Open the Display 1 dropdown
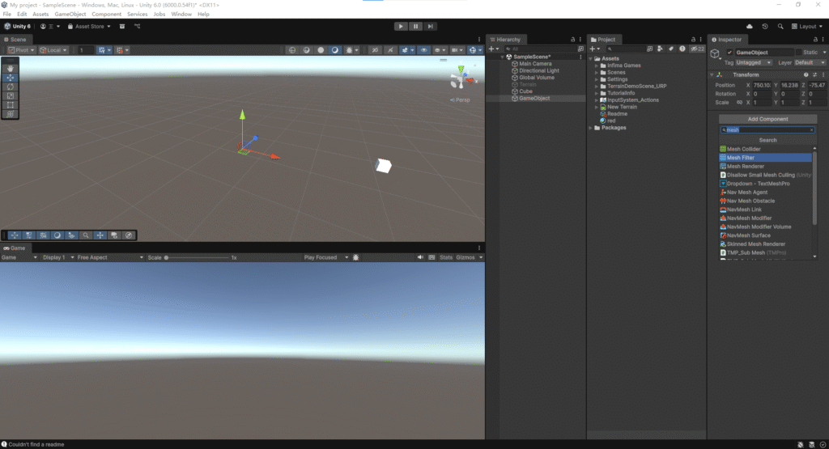The width and height of the screenshot is (829, 449). 58,257
